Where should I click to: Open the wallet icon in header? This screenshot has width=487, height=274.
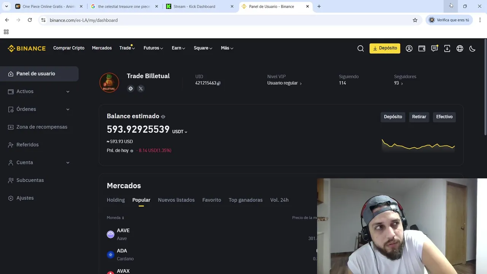tap(422, 48)
